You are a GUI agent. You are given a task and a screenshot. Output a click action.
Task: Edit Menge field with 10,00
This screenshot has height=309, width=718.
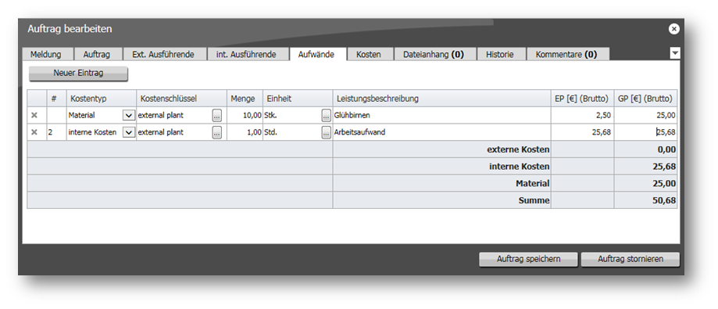pyautogui.click(x=245, y=116)
